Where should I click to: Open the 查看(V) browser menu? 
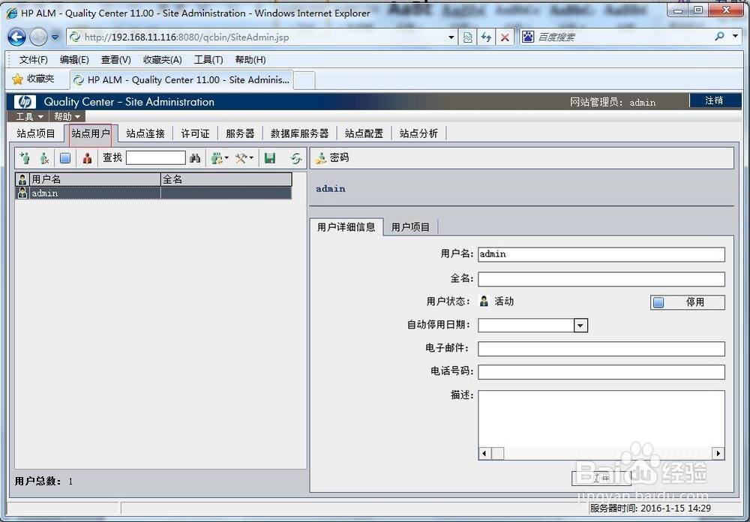coord(115,60)
